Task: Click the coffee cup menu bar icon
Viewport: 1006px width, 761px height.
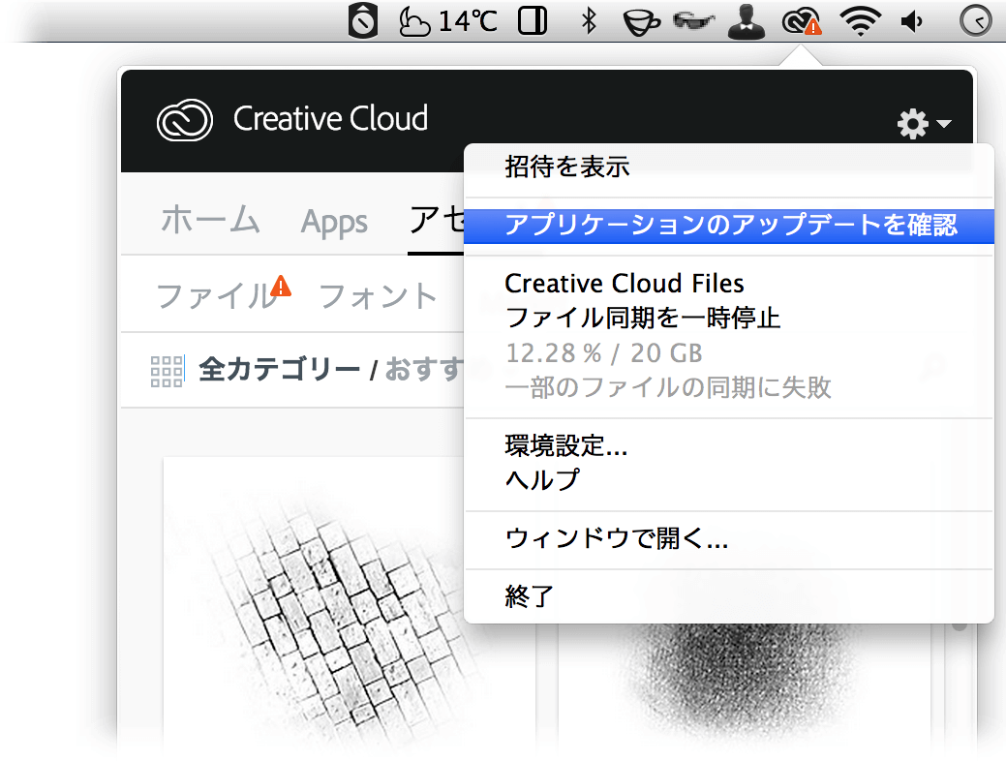Action: click(x=641, y=22)
